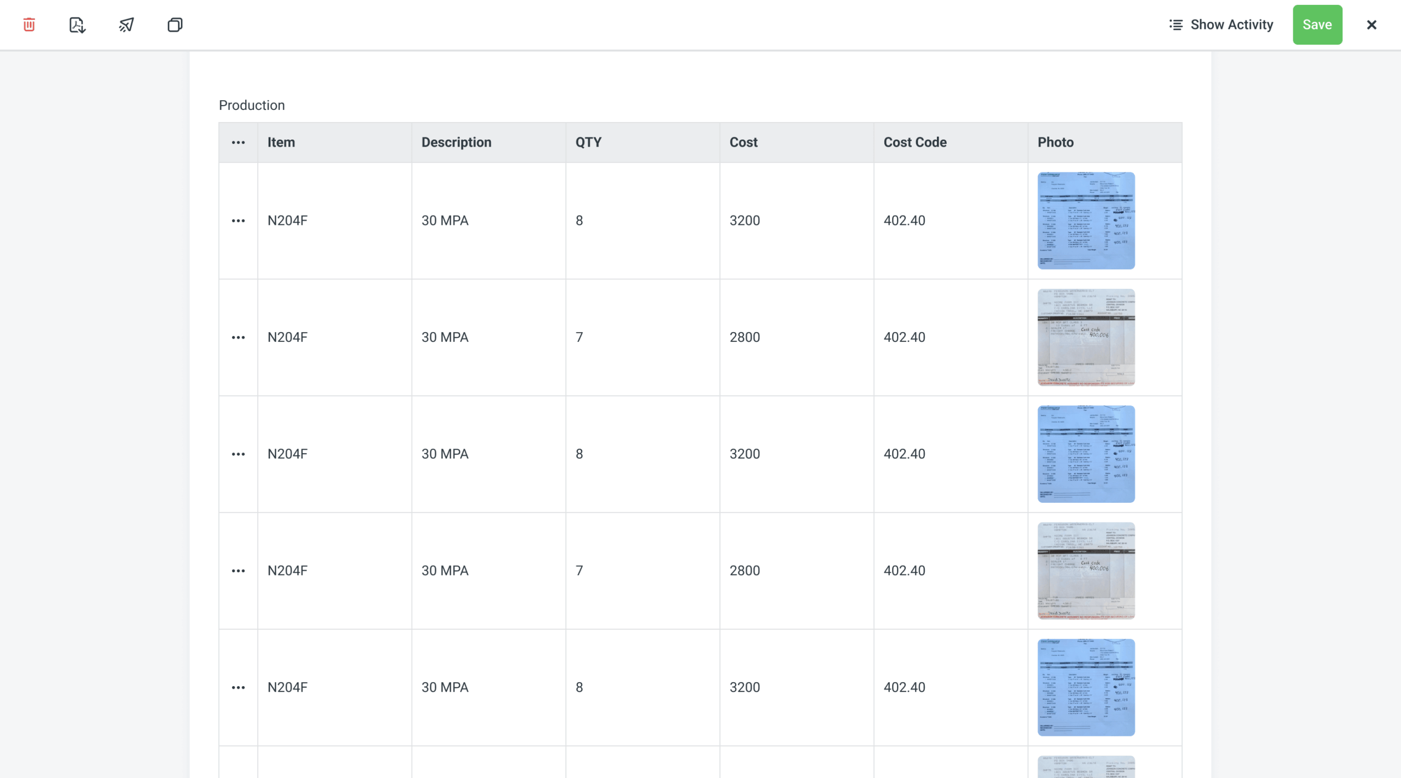This screenshot has height=778, width=1401.
Task: Open three-dot menu on fourth table row
Action: [x=238, y=571]
